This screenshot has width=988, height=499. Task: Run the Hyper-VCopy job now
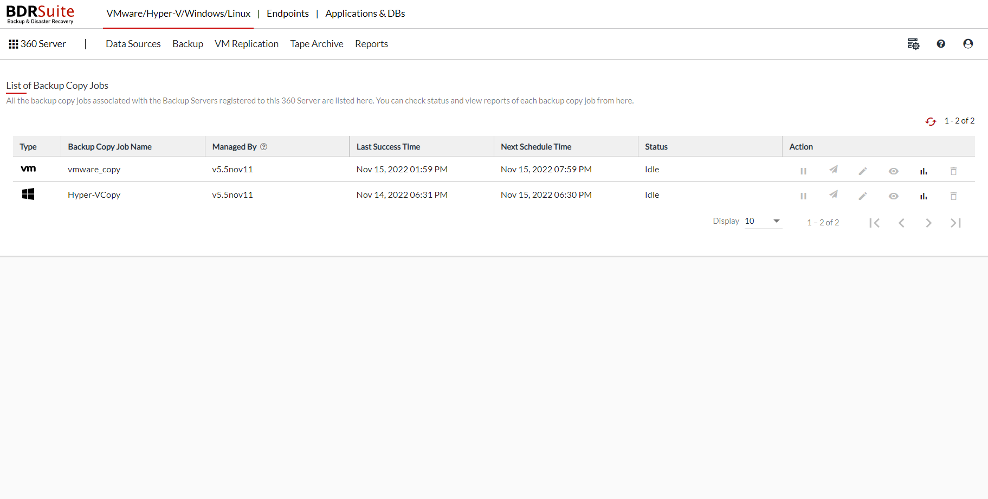[834, 195]
